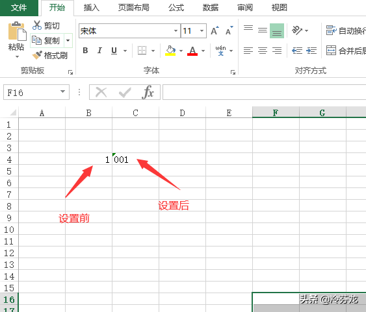Decrease indent in alignment group
The image size is (366, 312).
tap(297, 51)
